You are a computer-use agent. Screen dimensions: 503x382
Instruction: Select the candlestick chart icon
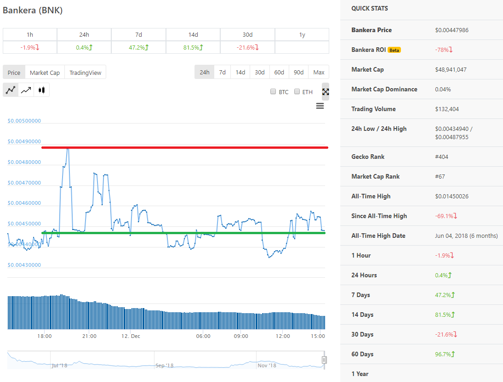tap(41, 90)
